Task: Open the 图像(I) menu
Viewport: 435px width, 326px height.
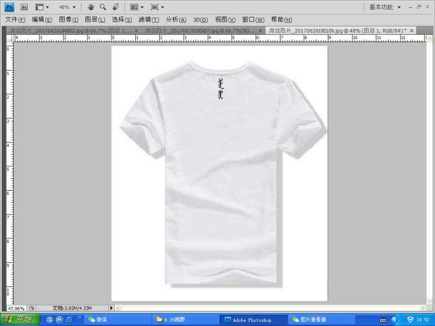Action: pyautogui.click(x=69, y=20)
